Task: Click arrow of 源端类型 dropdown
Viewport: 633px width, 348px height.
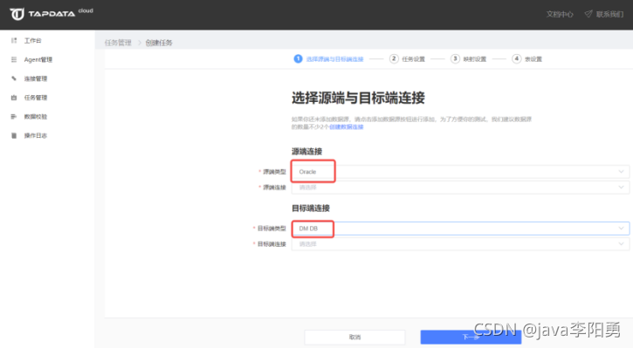Action: (621, 172)
